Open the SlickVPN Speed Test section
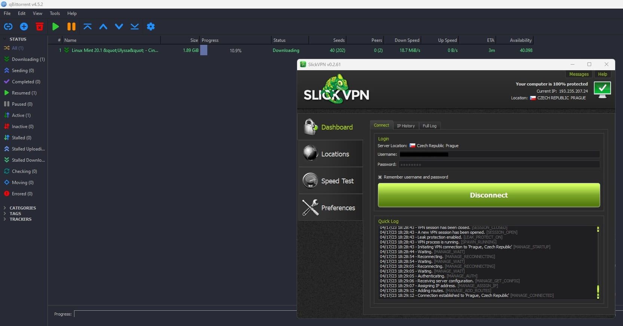Screen dimensions: 623x326 pyautogui.click(x=330, y=181)
